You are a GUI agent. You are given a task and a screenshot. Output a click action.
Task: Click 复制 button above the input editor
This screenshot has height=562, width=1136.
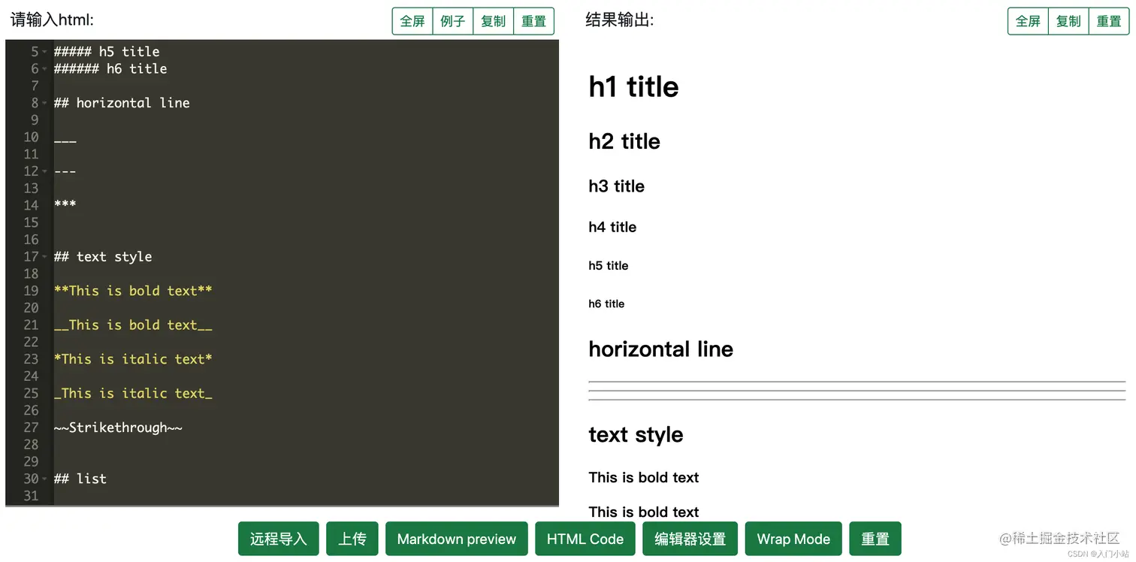494,21
